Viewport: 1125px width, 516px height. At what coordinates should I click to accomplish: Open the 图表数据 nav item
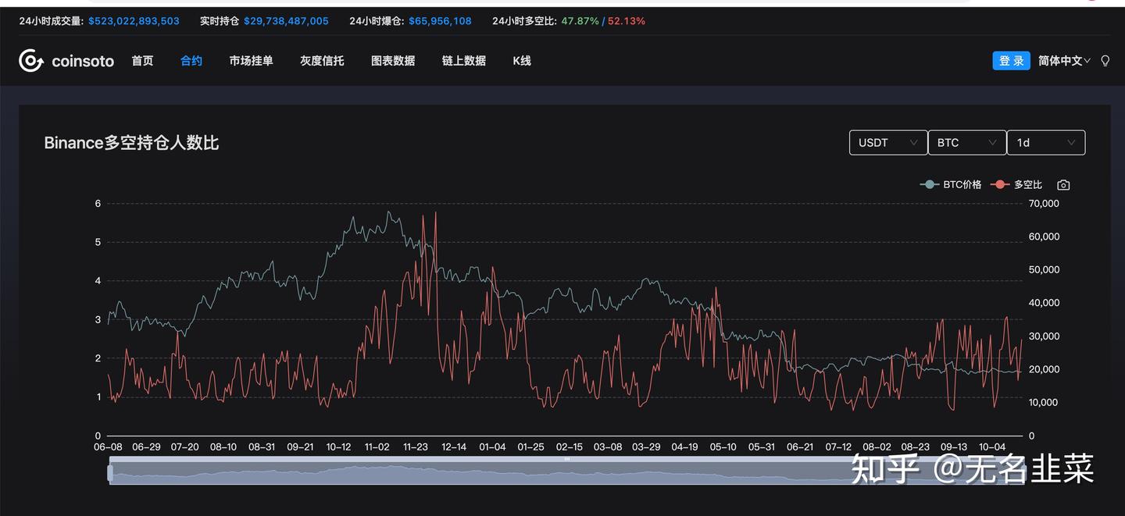[x=393, y=61]
